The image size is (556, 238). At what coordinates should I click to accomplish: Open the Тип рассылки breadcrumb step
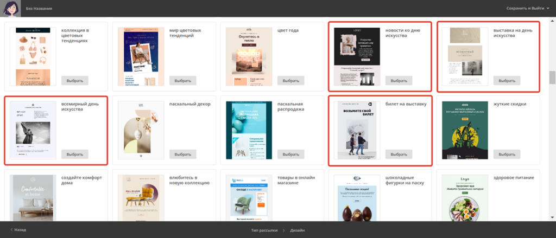tap(264, 230)
